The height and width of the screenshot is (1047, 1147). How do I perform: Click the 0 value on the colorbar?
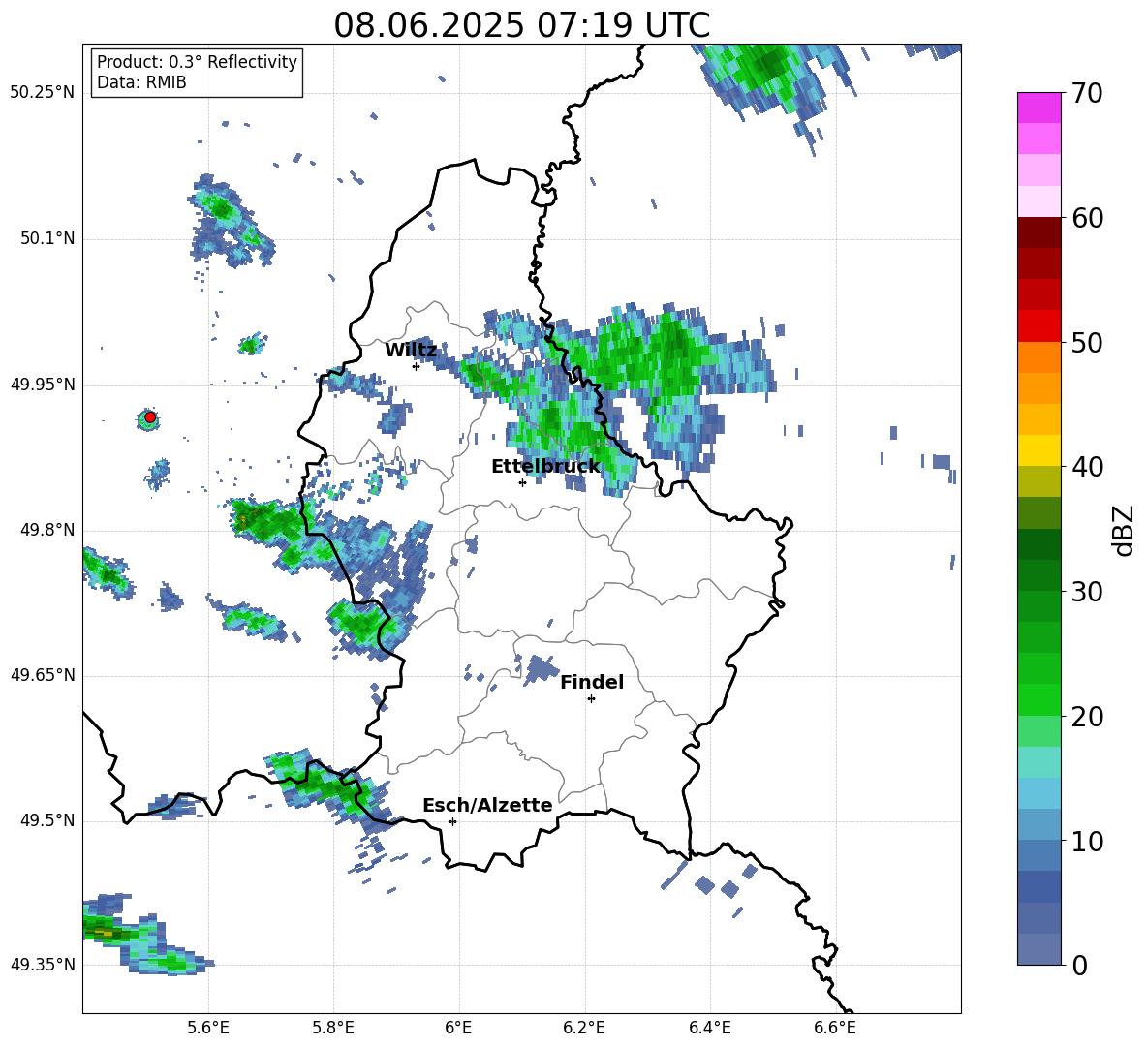pyautogui.click(x=1079, y=965)
